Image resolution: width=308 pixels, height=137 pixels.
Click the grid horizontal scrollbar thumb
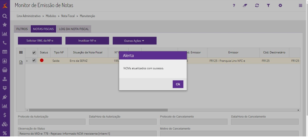(98, 110)
